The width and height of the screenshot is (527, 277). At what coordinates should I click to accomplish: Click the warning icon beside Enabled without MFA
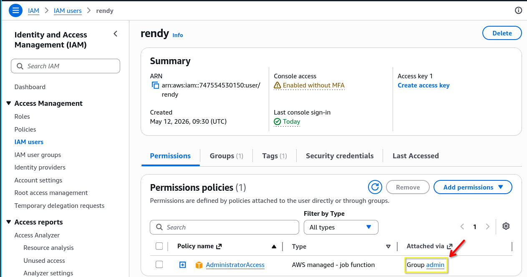(277, 85)
